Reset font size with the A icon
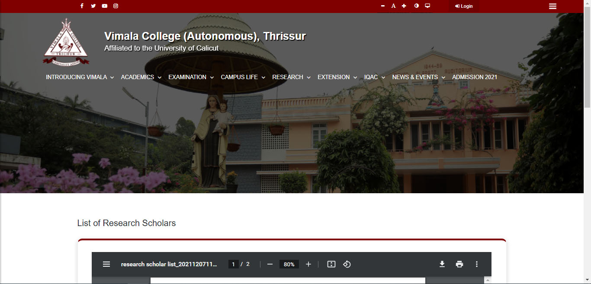 393,6
